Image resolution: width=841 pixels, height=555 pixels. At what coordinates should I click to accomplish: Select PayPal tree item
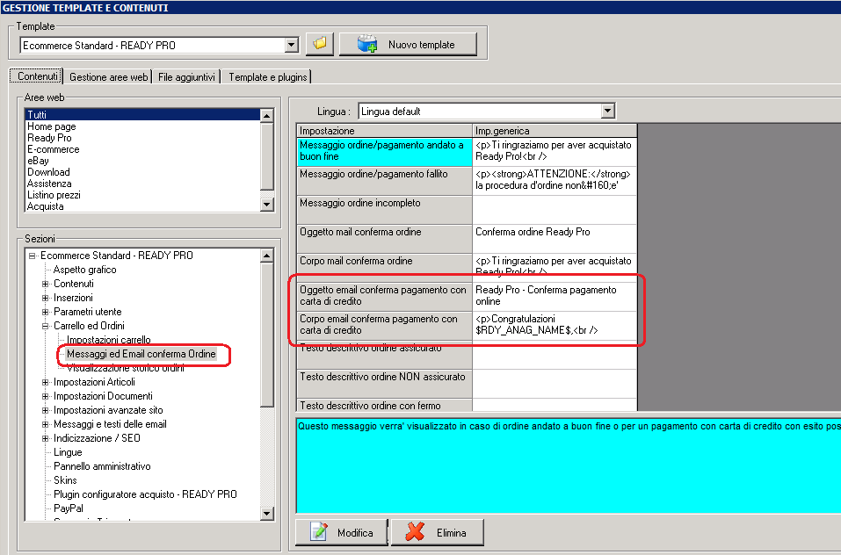[69, 508]
